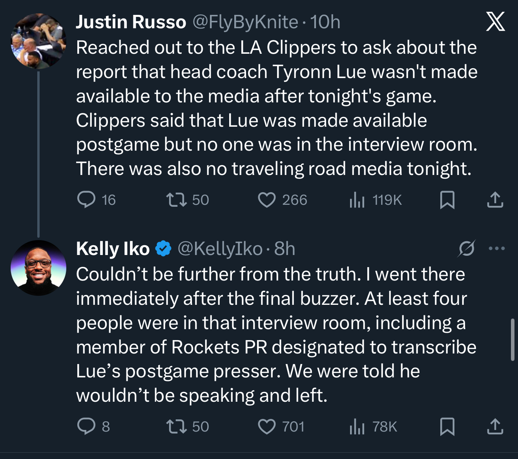Click the Grok icon beside Kelly Iko's tweet
This screenshot has height=459, width=518.
click(467, 248)
